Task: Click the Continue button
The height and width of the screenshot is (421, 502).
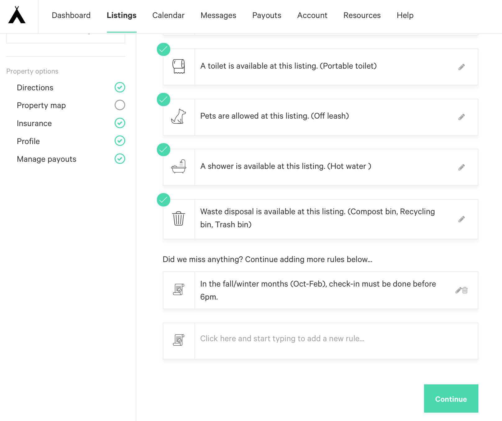Action: click(x=451, y=398)
